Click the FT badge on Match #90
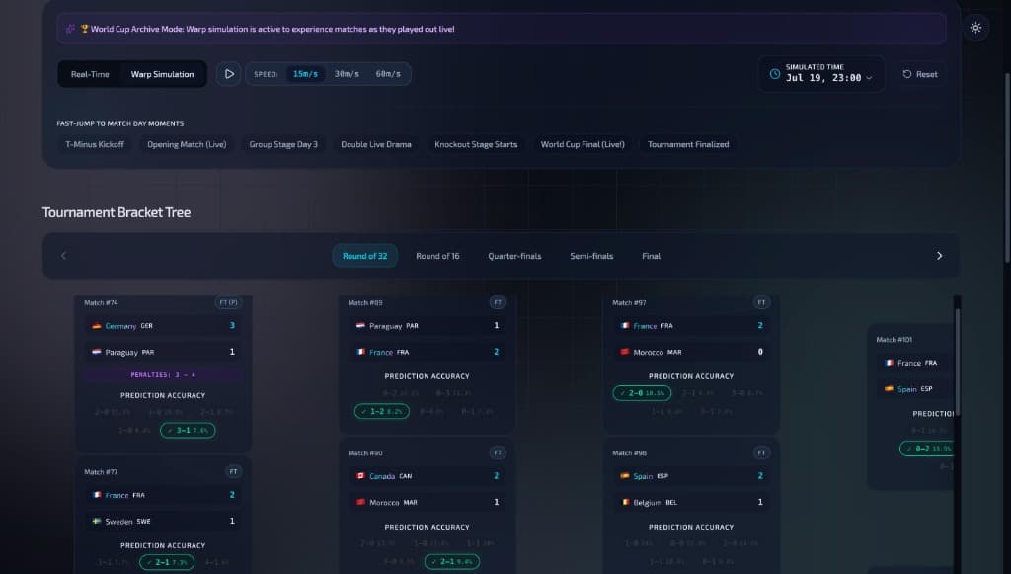1011x574 pixels. [x=498, y=452]
